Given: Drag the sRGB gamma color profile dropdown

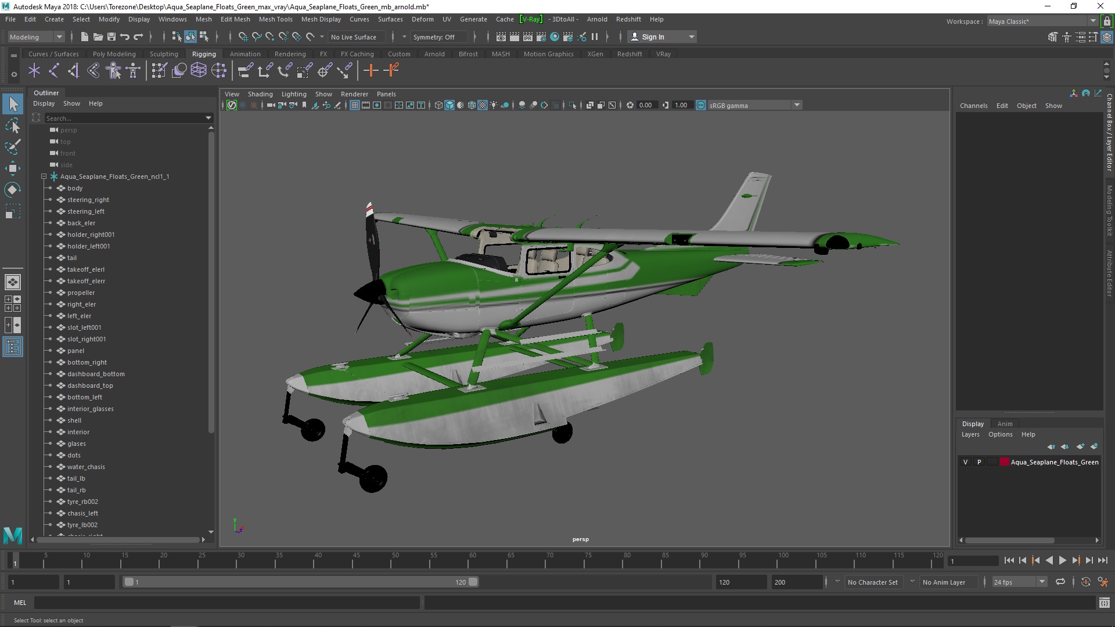Looking at the screenshot, I should pyautogui.click(x=749, y=105).
